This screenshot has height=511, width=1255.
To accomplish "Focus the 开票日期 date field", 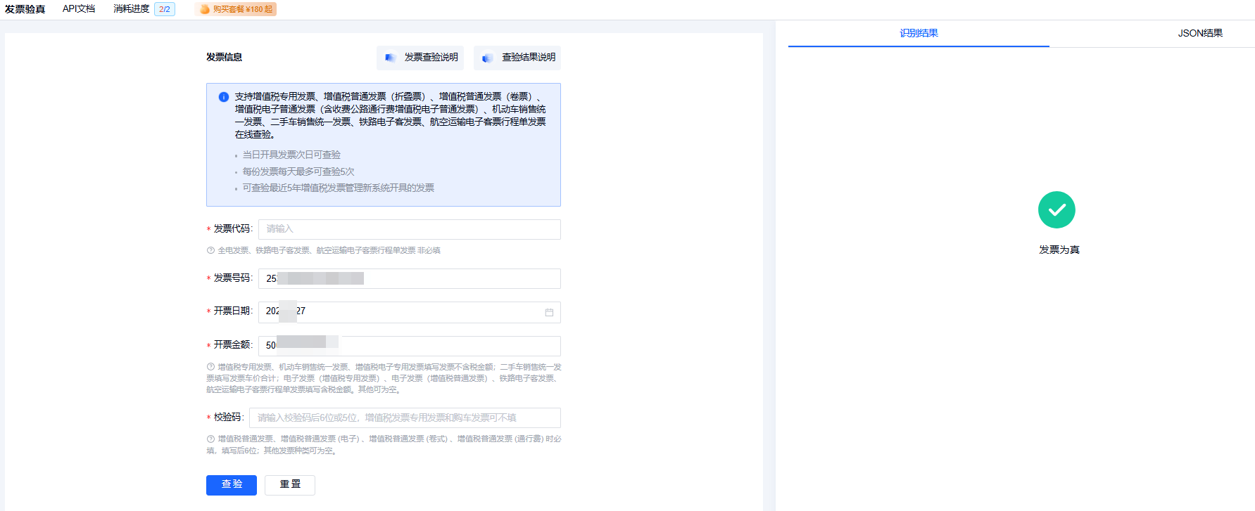I will pos(410,312).
